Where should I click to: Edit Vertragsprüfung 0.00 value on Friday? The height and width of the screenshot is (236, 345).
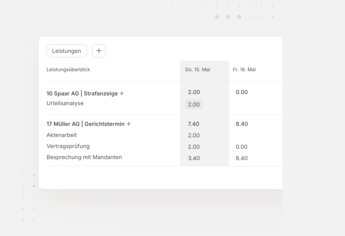242,147
